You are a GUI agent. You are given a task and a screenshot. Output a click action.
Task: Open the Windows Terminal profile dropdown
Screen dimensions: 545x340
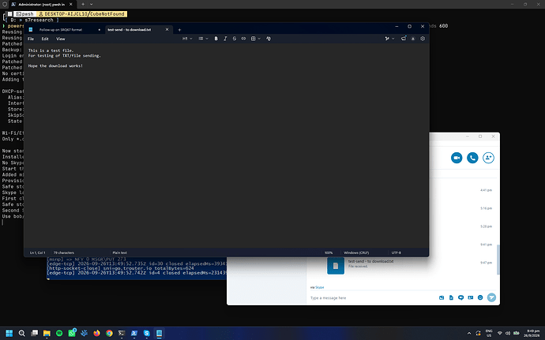click(92, 4)
